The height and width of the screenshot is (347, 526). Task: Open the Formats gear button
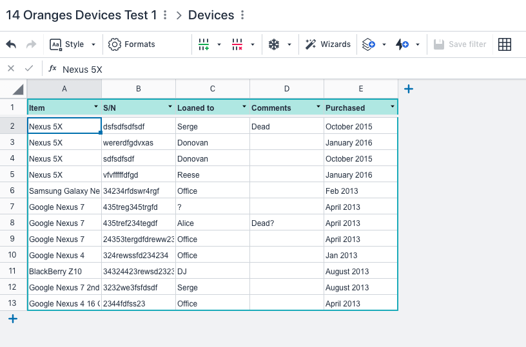coord(131,44)
